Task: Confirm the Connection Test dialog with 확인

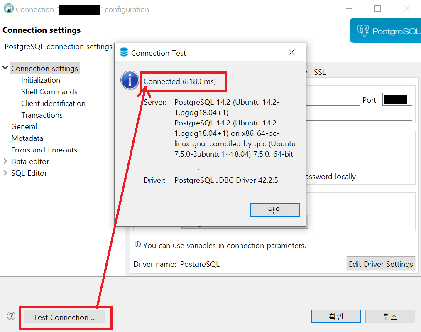Action: pos(274,210)
